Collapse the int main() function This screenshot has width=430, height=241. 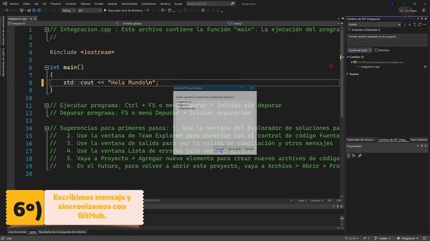46,67
